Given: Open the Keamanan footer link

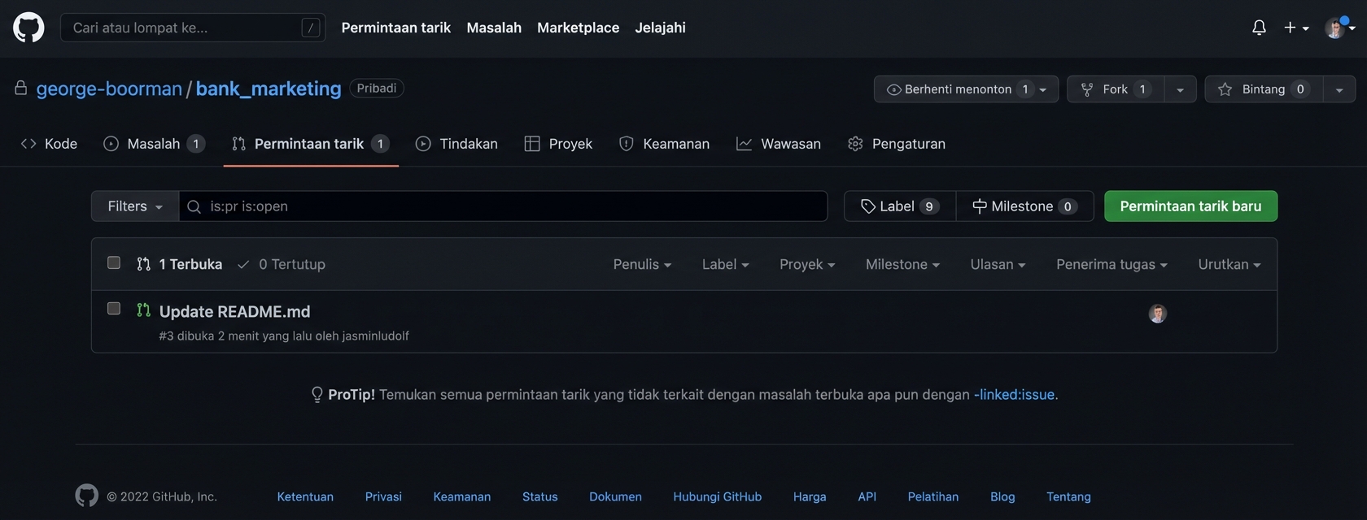Looking at the screenshot, I should (x=462, y=496).
